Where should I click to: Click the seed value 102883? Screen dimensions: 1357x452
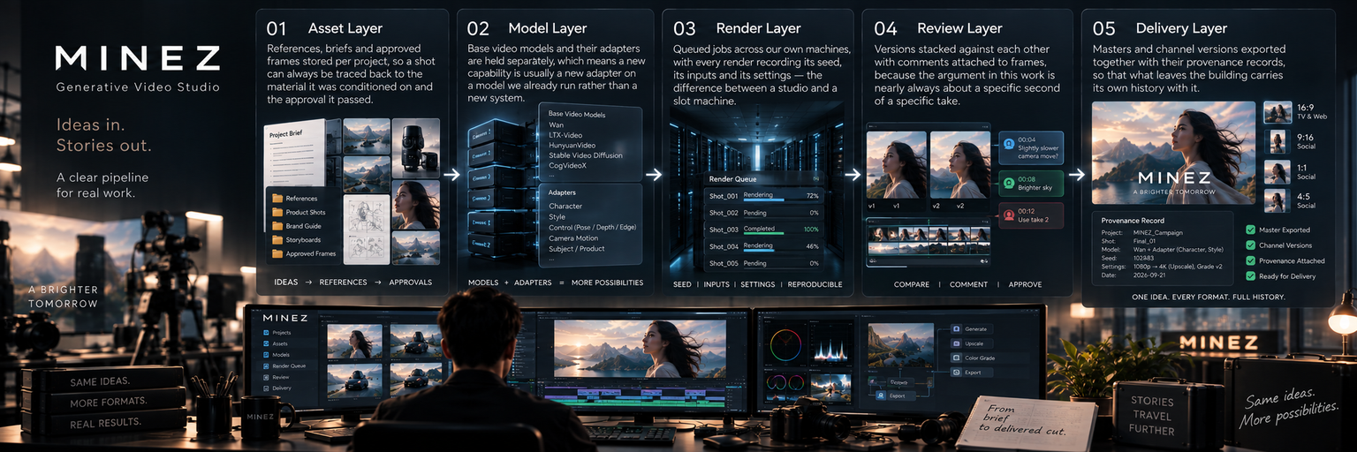1143,258
